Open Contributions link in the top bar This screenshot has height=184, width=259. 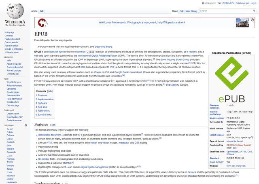pos(228,3)
